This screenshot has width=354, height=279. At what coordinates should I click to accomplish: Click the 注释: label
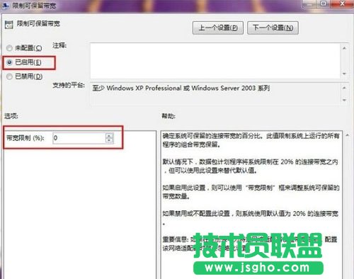[x=59, y=45]
